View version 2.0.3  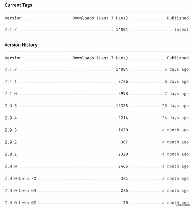click(11, 130)
